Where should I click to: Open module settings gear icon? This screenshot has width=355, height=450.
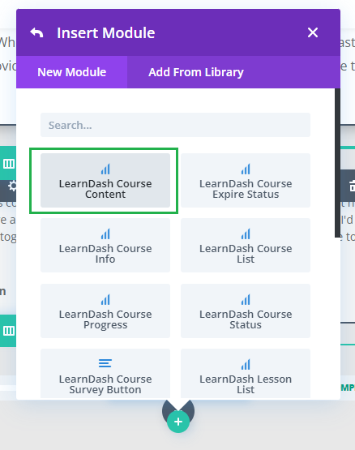point(12,186)
